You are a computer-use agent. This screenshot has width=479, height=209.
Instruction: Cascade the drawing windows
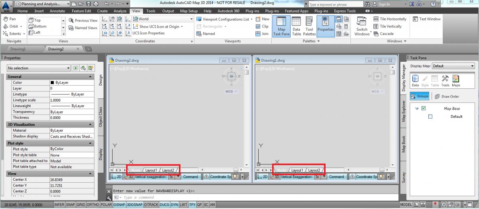[383, 34]
